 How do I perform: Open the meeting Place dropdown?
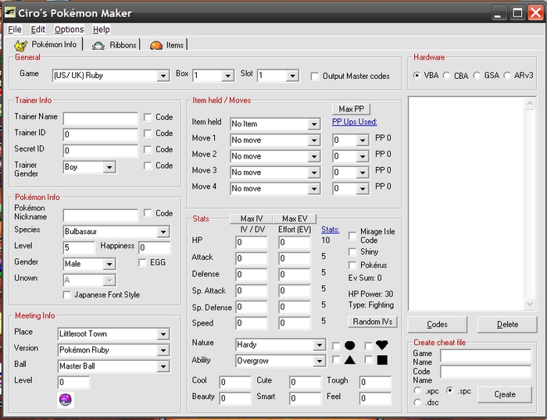click(163, 334)
